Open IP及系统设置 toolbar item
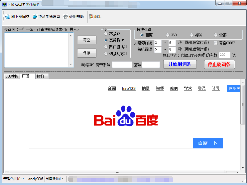This screenshot has width=247, height=185. pyautogui.click(x=46, y=17)
